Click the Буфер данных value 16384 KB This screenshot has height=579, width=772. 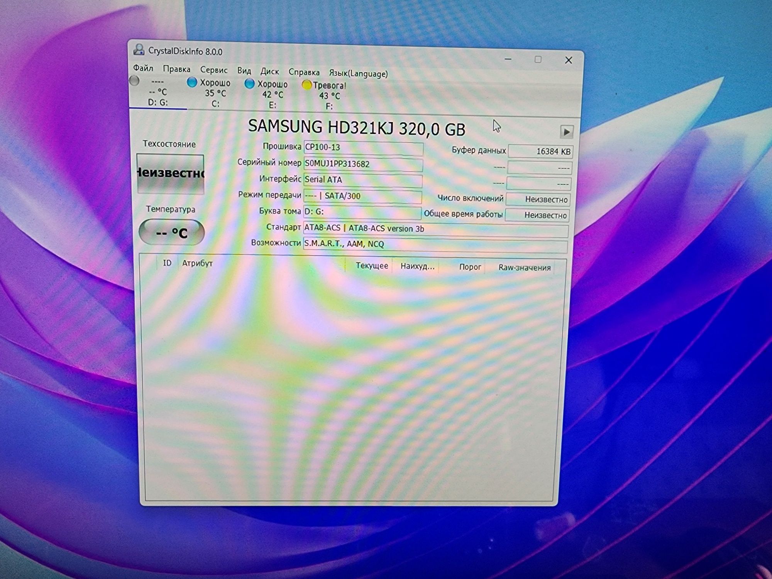(x=540, y=152)
